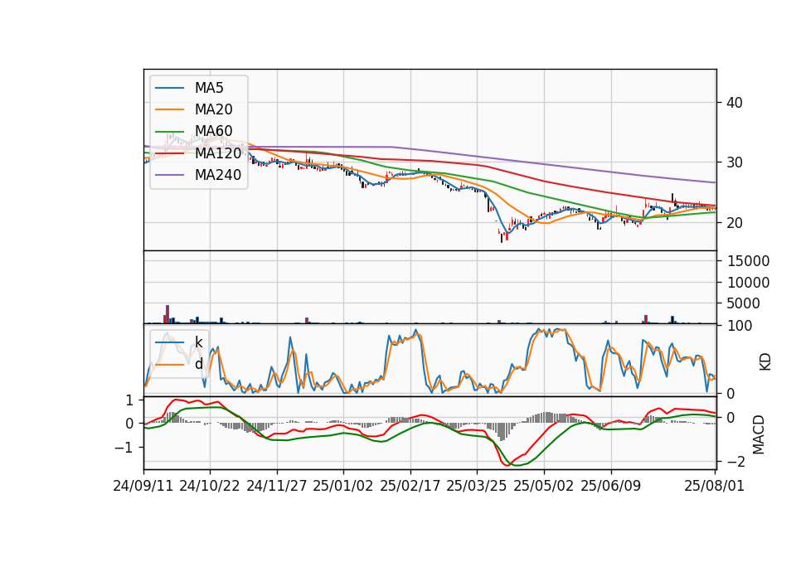Click the price axis value 20
Viewport: 796px width, 572px height.
tap(734, 223)
